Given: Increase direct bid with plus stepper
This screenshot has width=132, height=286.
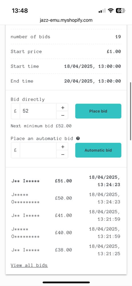Looking at the screenshot, I should 63,108.
